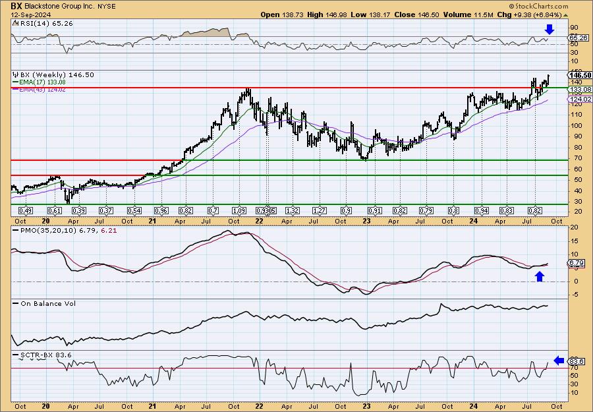Click the 0.94 volume box
The height and width of the screenshot is (412, 593).
[x=482, y=211]
